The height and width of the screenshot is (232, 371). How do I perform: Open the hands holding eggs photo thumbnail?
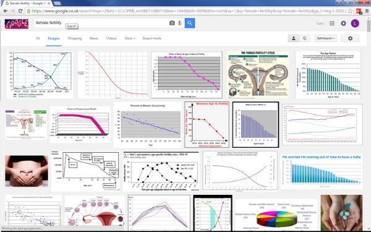point(341,213)
